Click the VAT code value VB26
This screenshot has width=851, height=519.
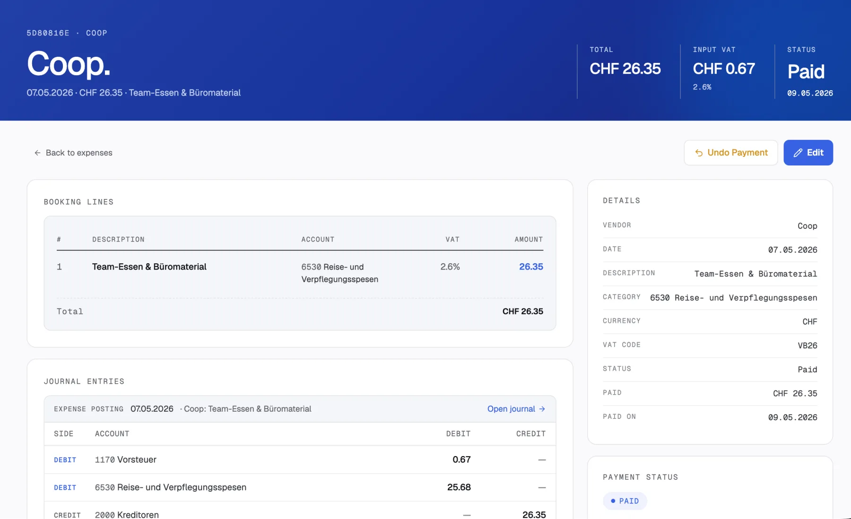pos(808,346)
